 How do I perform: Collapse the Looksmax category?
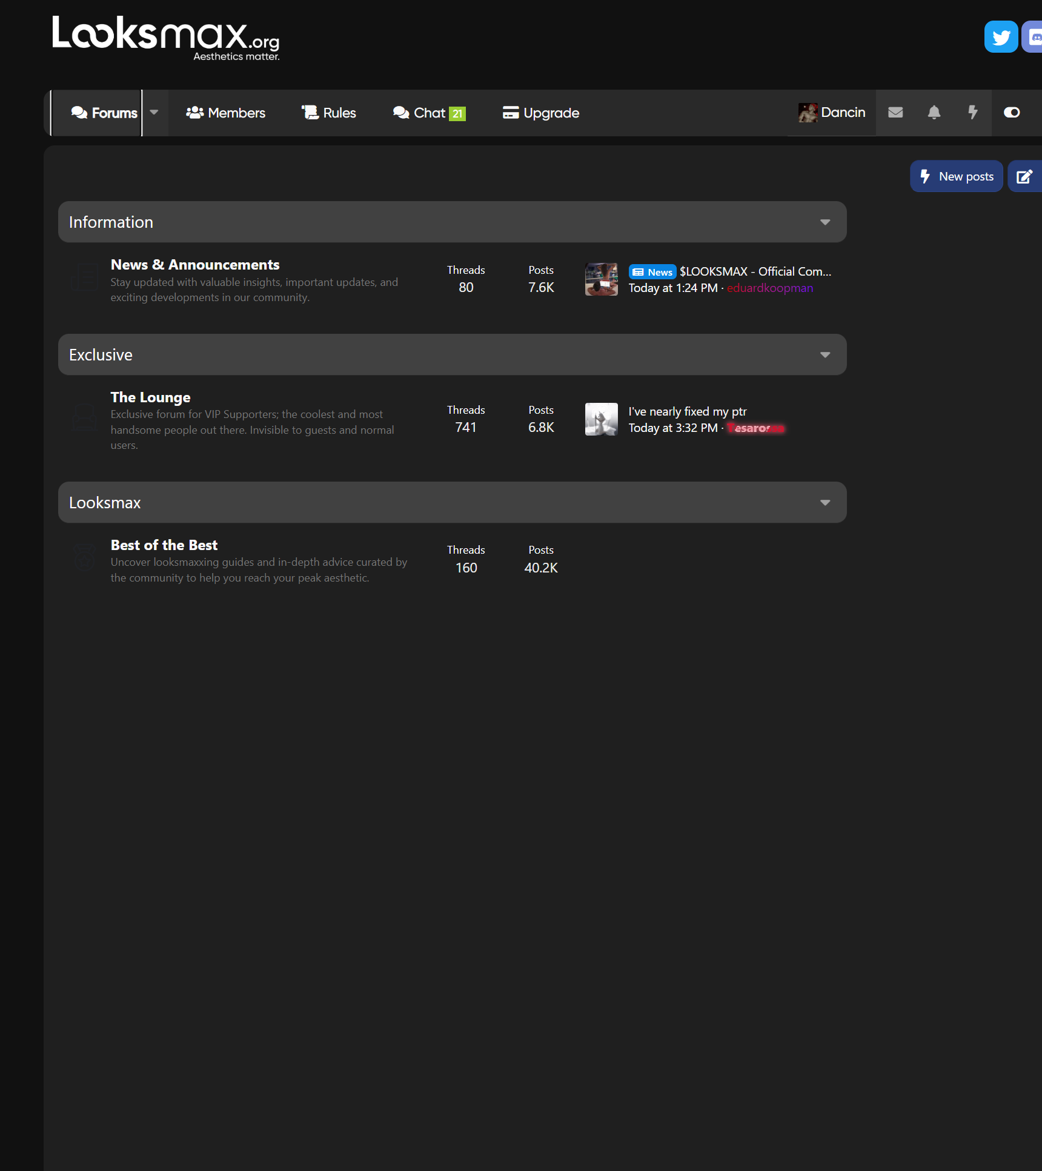(x=825, y=503)
